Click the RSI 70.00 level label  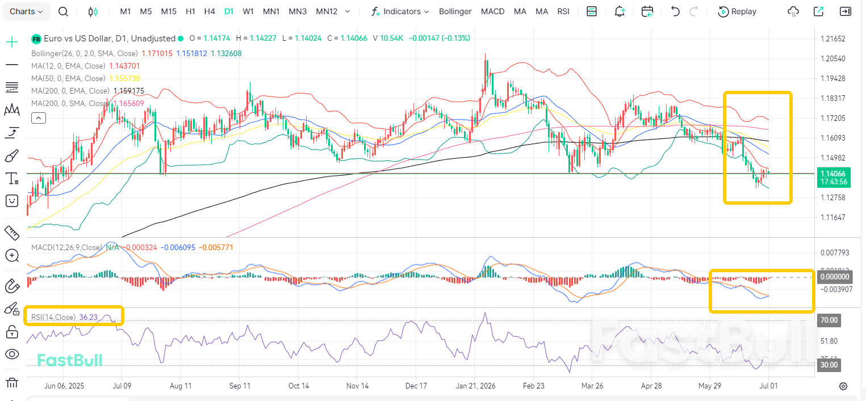829,320
